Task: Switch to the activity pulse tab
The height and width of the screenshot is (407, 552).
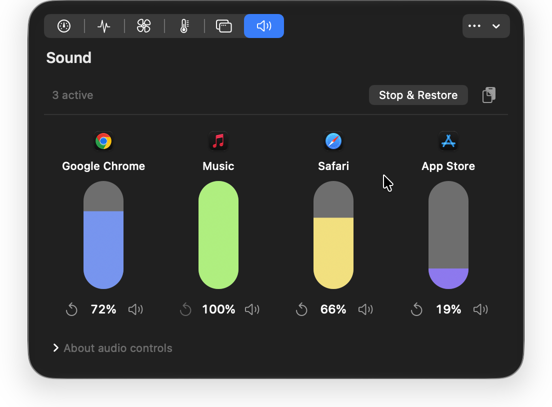Action: [x=104, y=26]
